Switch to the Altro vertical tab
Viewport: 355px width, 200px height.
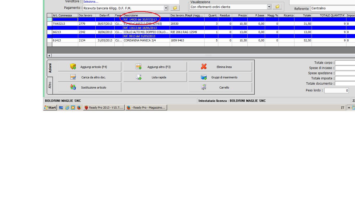[x=50, y=85]
